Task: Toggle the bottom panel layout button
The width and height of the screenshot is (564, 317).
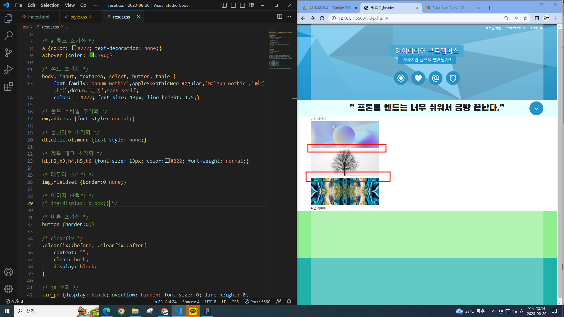Action: 233,5
